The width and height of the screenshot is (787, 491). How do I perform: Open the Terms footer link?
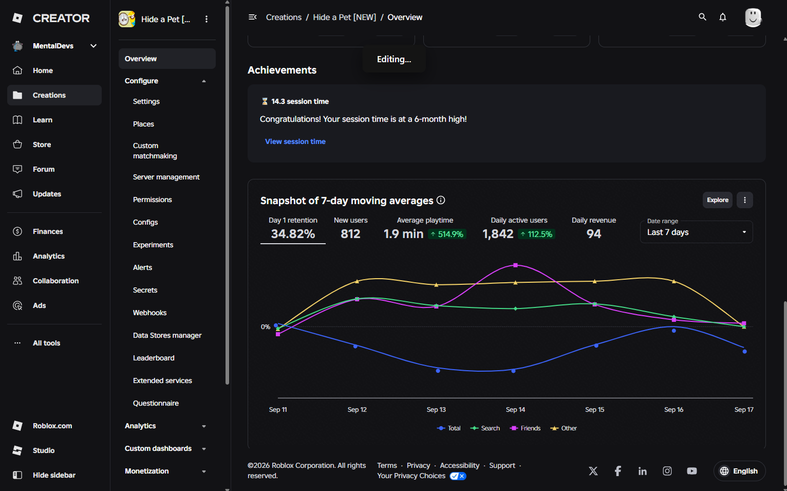(x=387, y=465)
